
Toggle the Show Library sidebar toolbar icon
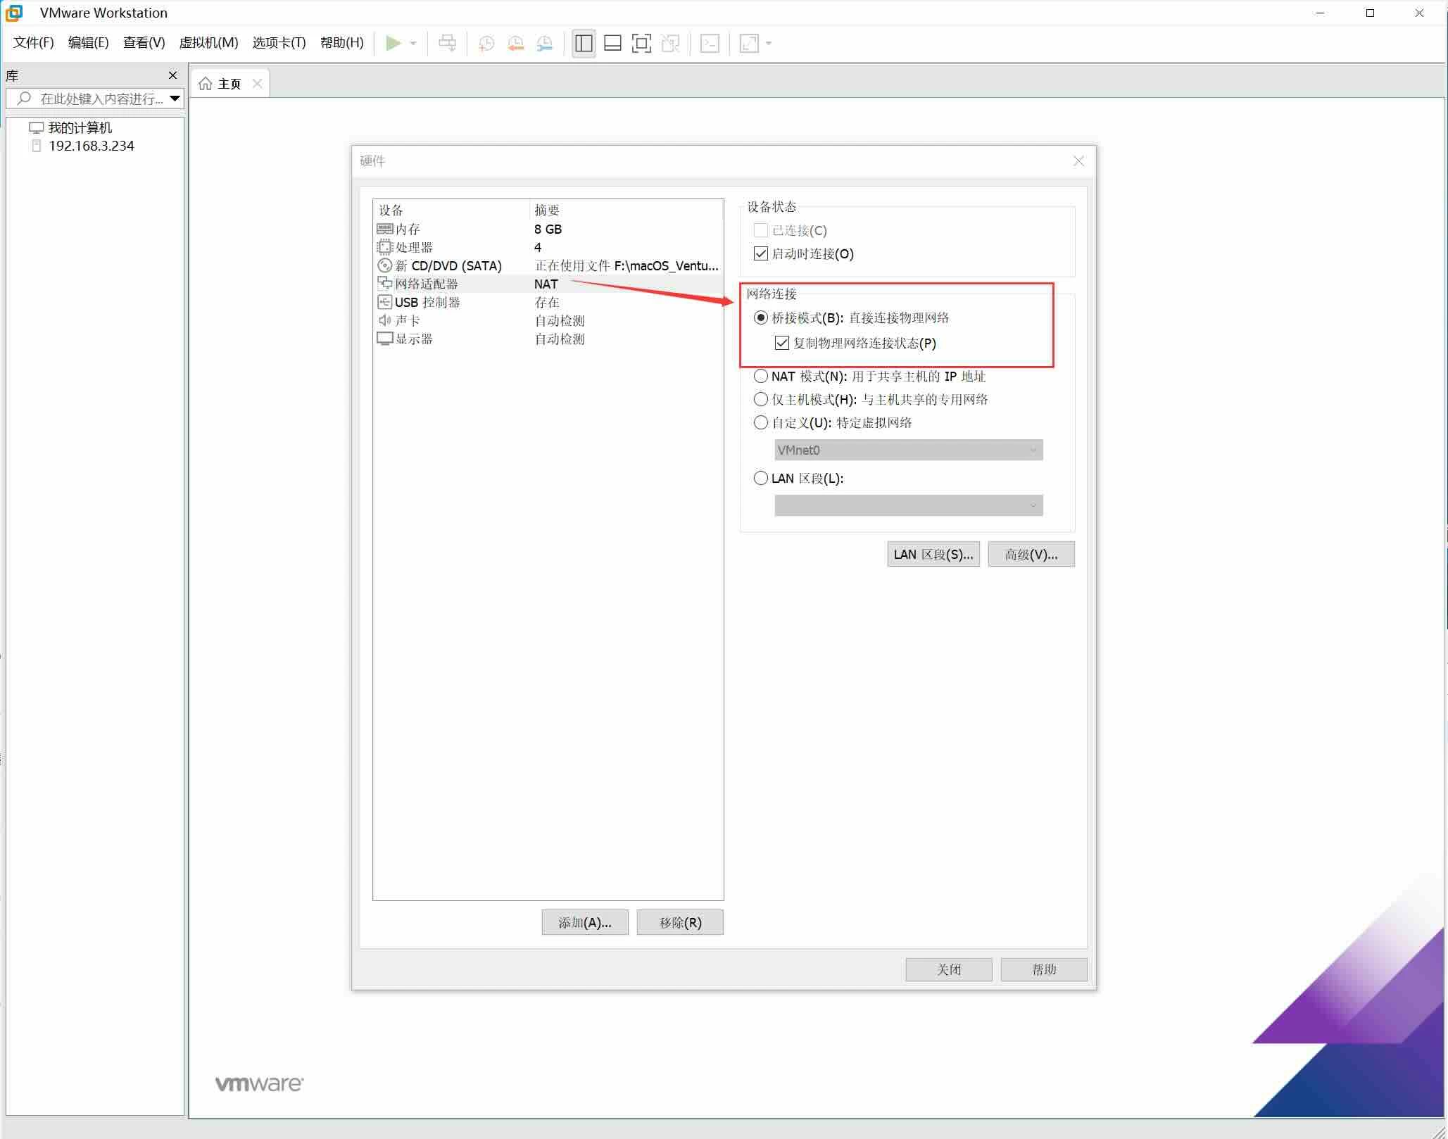coord(584,43)
